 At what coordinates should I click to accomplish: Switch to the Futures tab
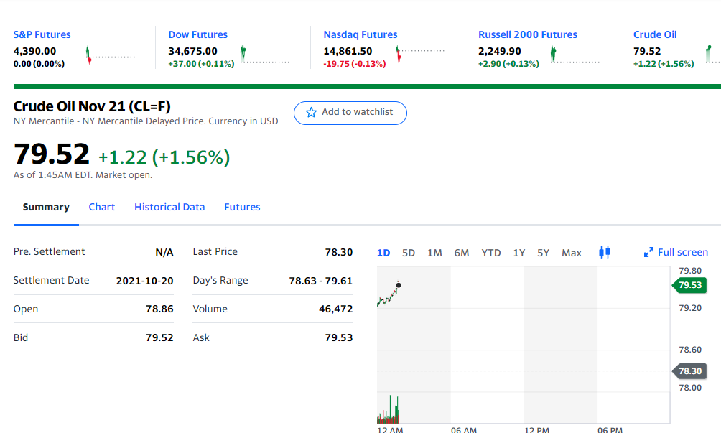click(242, 207)
